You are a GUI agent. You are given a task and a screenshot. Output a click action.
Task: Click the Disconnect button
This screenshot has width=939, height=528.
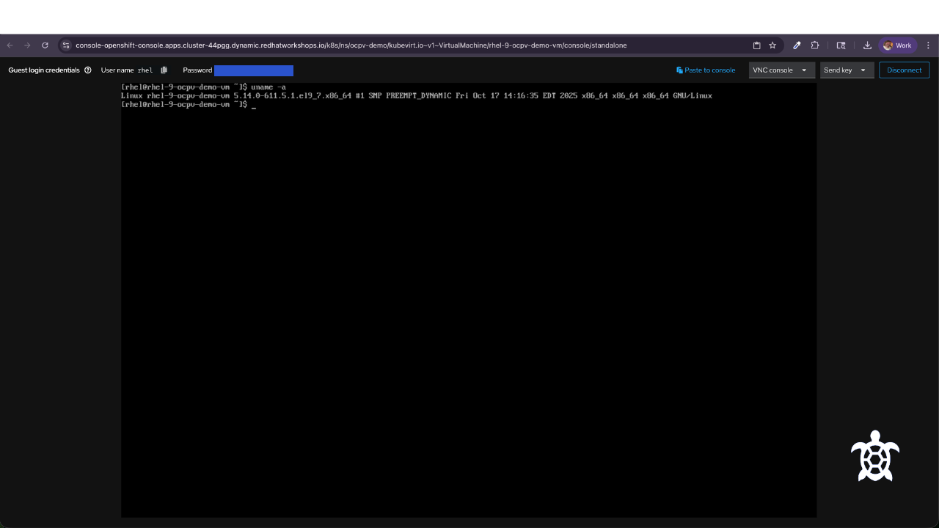pos(905,70)
